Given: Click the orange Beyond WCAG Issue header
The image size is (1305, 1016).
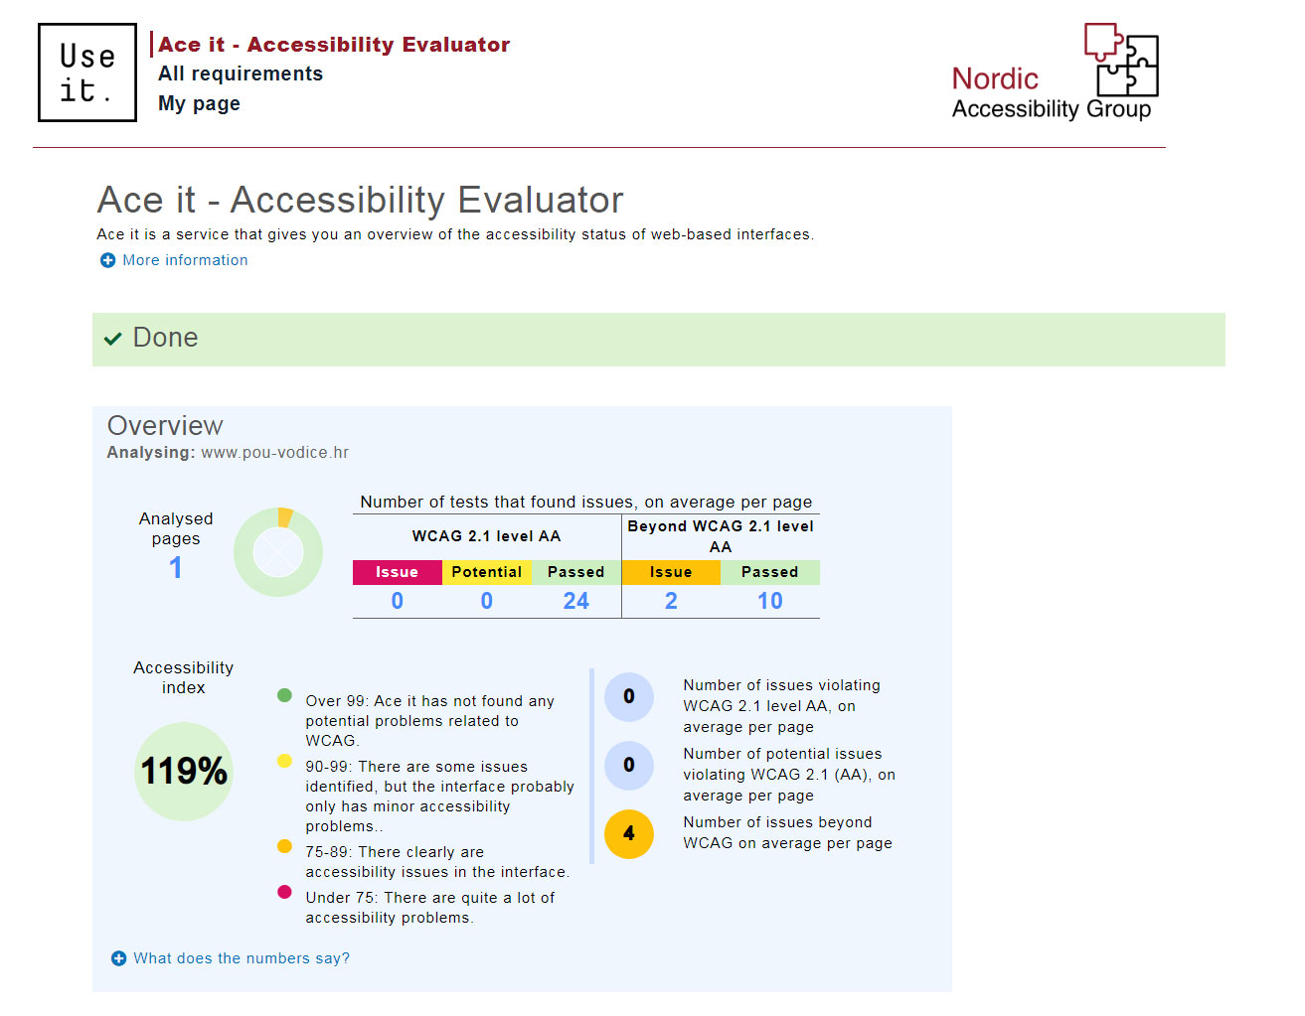Looking at the screenshot, I should pyautogui.click(x=671, y=572).
